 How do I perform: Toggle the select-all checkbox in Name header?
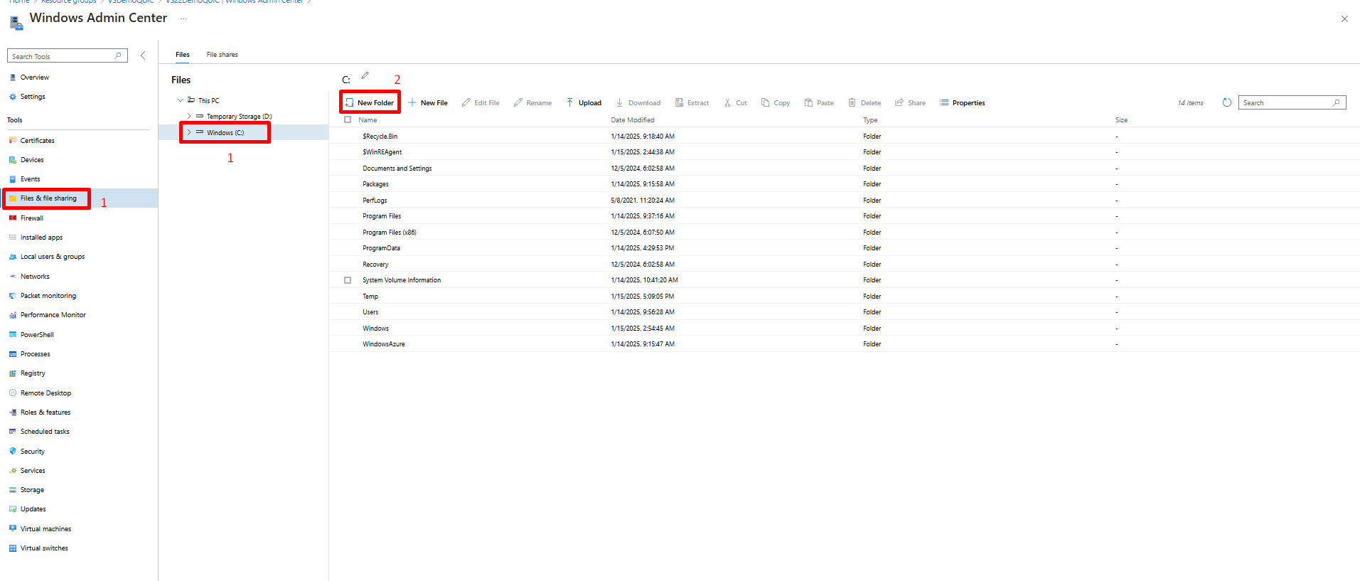point(348,120)
